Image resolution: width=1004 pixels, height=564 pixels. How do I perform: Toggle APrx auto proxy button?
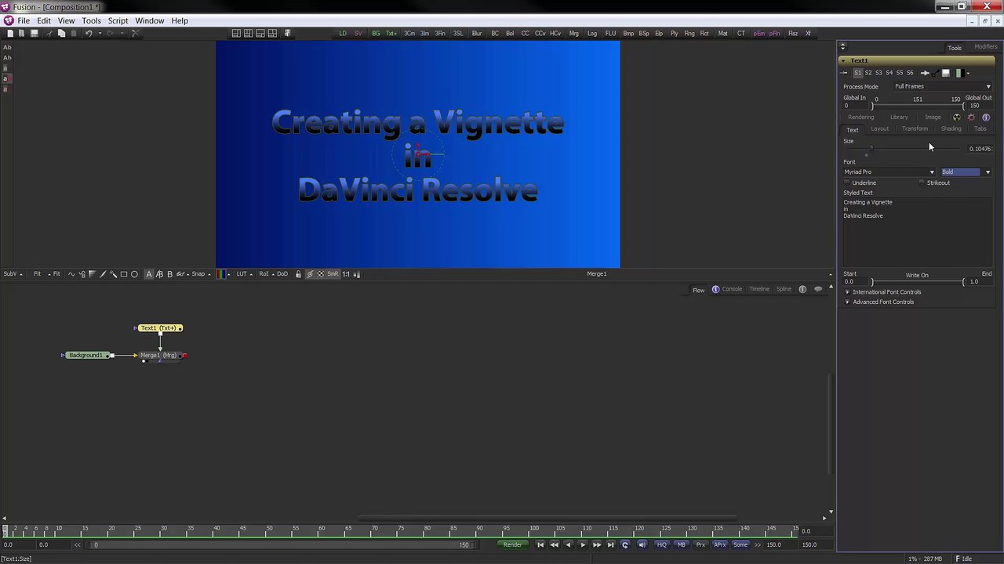coord(719,544)
